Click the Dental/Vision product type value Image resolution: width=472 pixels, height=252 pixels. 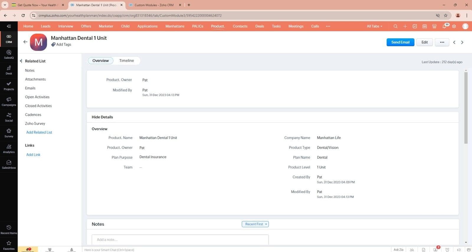[327, 148]
